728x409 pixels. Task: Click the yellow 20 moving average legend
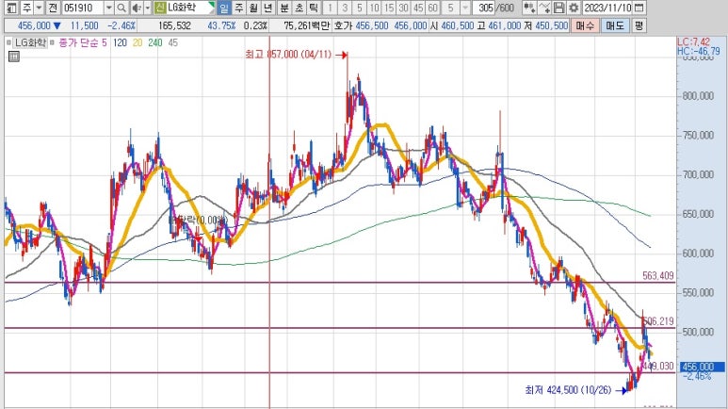tap(138, 42)
